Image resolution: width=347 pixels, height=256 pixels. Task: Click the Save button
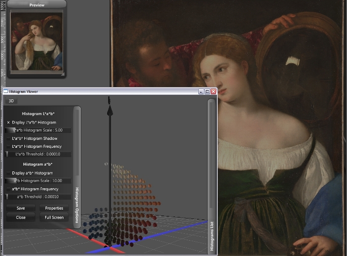click(x=21, y=208)
